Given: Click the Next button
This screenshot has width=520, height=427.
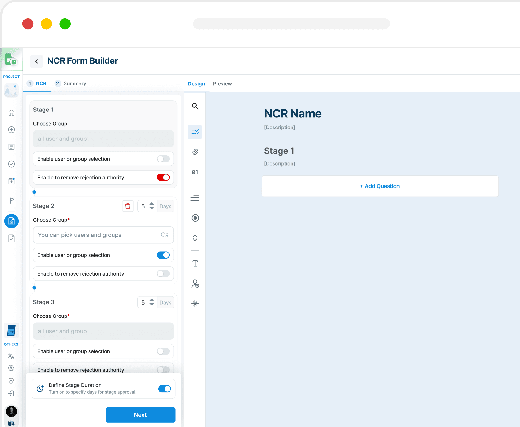Looking at the screenshot, I should (140, 415).
